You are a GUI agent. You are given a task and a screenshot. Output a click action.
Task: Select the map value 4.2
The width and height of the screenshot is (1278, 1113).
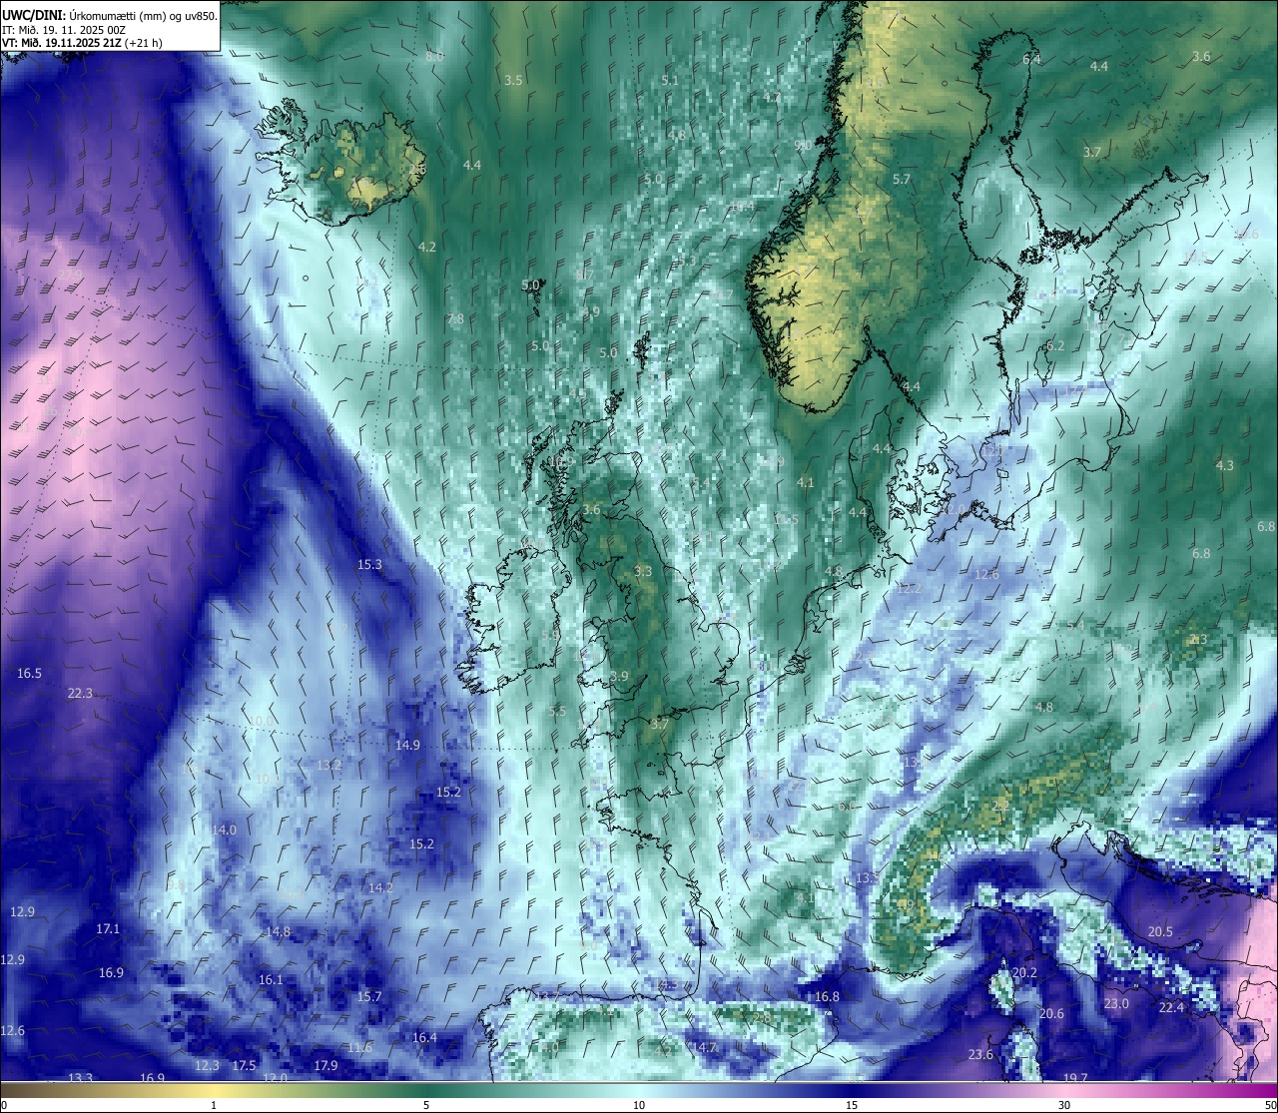[427, 247]
